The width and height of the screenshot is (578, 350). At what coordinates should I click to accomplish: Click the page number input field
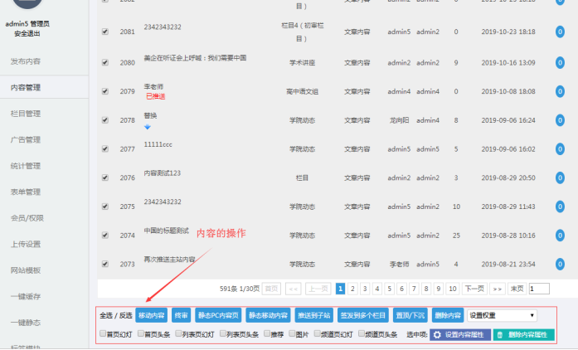538,289
